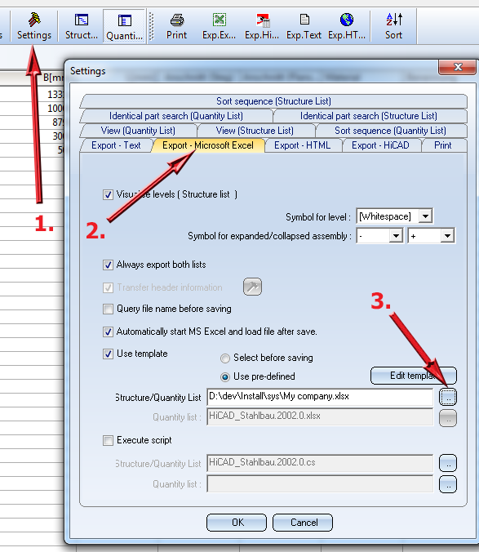Open the Print settings tab
479x552 pixels.
pyautogui.click(x=443, y=145)
